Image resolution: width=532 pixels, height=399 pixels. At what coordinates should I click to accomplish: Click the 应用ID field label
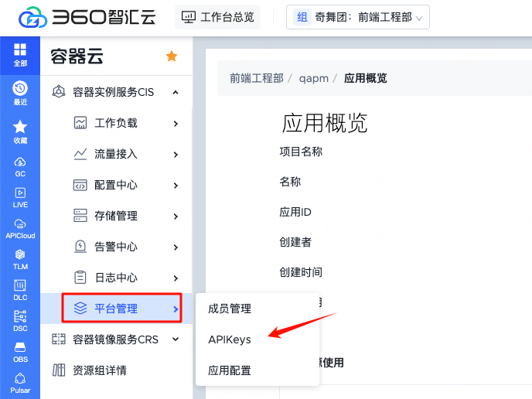[295, 212]
